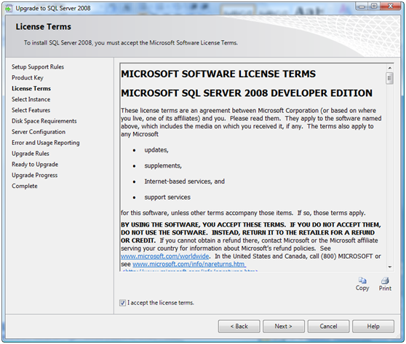The image size is (406, 344).
Task: Maximize the setup window
Action: coord(374,7)
